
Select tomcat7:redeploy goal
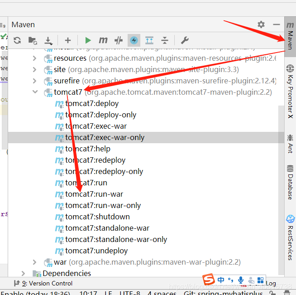95,160
